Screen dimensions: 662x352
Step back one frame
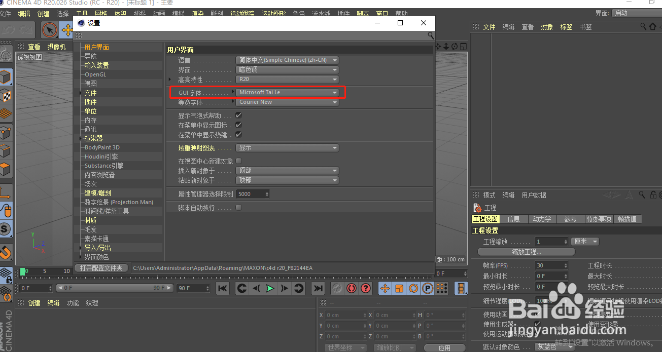click(256, 288)
